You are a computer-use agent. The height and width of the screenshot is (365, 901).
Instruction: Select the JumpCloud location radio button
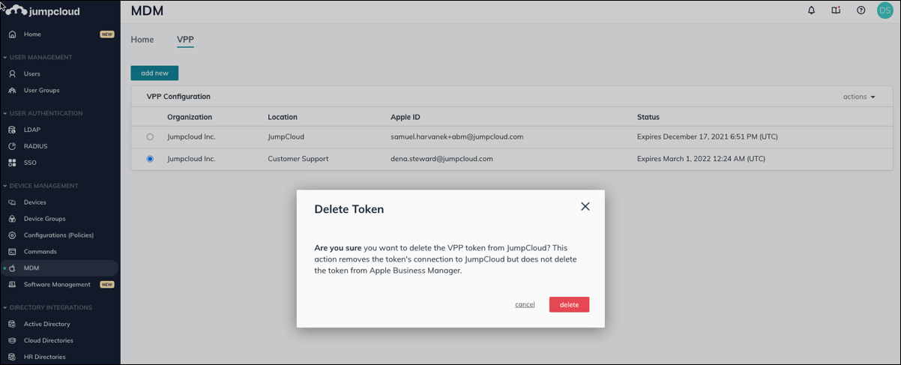[x=150, y=137]
